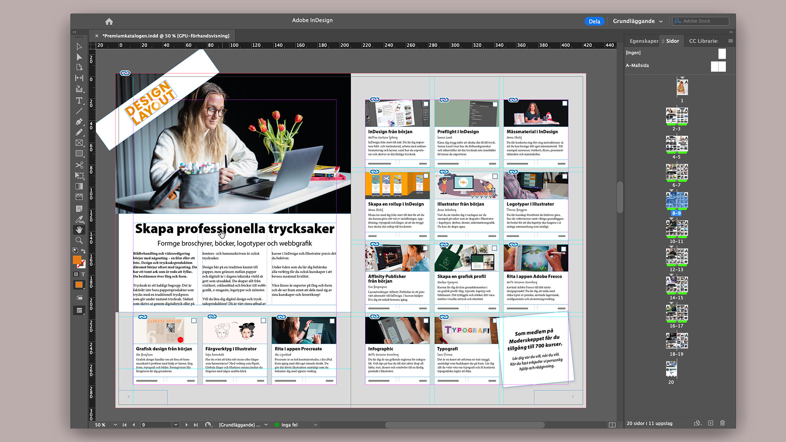Activate the Page tool

click(79, 67)
